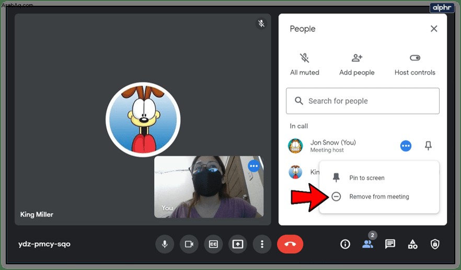The width and height of the screenshot is (461, 270).
Task: Leave call with red hang-up button
Action: pyautogui.click(x=290, y=244)
